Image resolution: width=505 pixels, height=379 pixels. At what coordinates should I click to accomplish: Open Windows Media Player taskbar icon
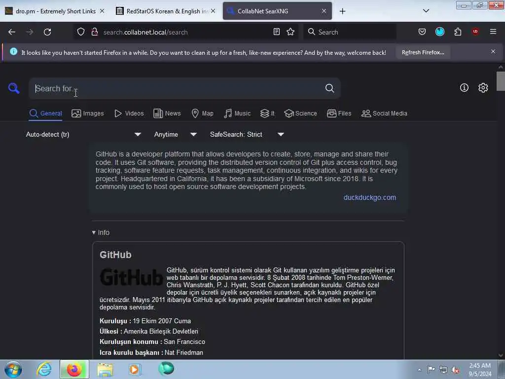(135, 369)
